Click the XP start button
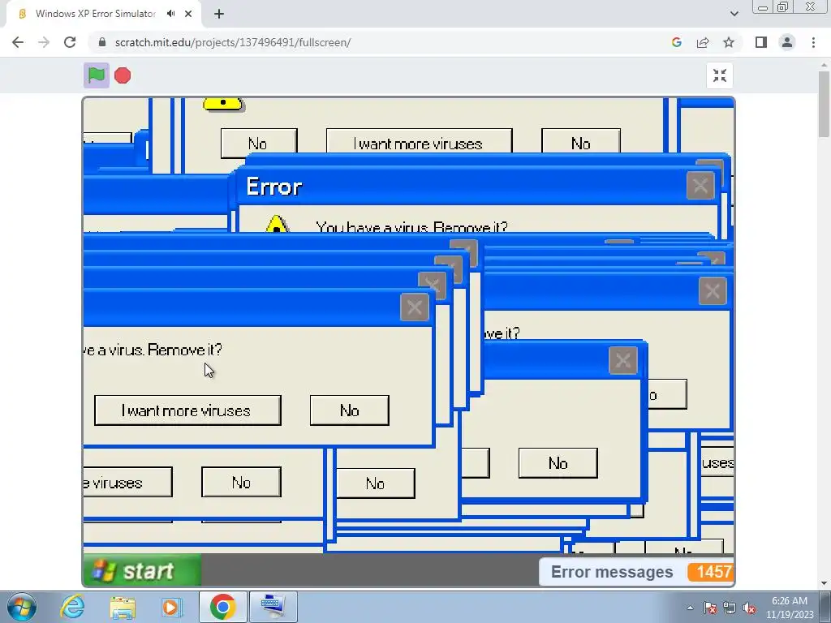831x623 pixels. click(142, 570)
